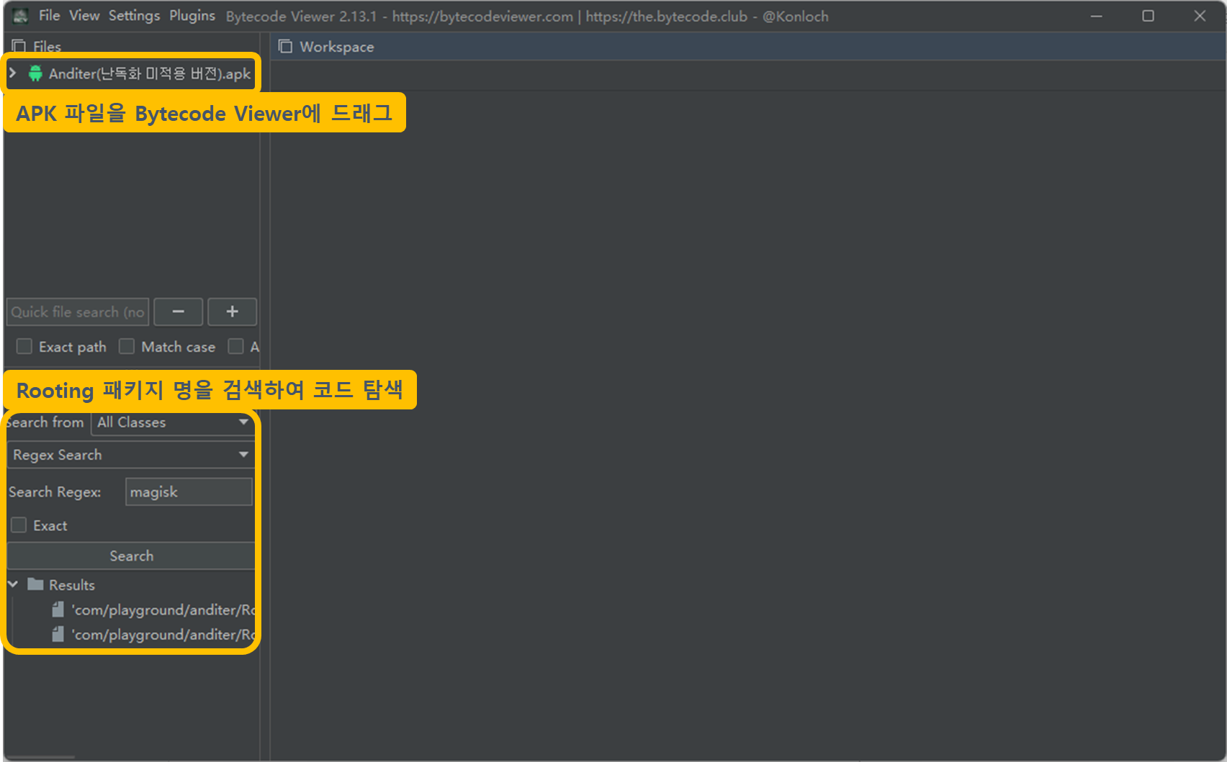Image resolution: width=1227 pixels, height=762 pixels.
Task: Close the Bytecode Viewer window
Action: pyautogui.click(x=1200, y=16)
